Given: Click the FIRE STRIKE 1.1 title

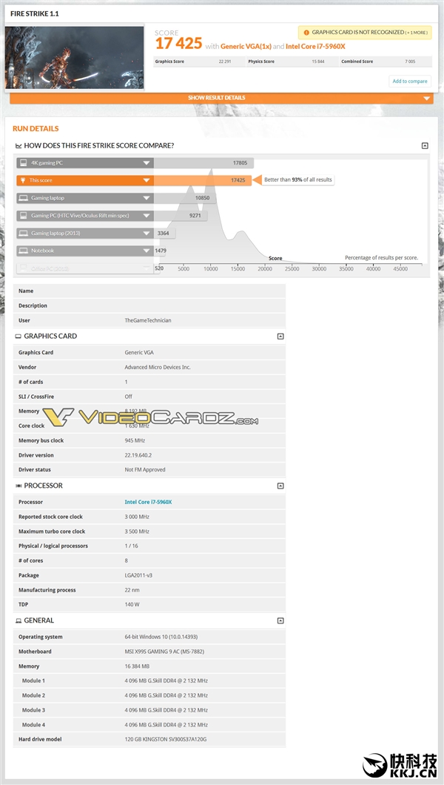Looking at the screenshot, I should click(x=35, y=14).
